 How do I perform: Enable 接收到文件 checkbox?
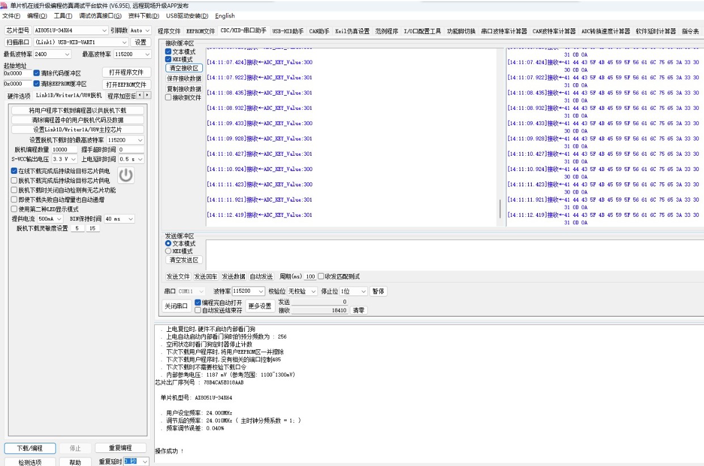(x=168, y=97)
